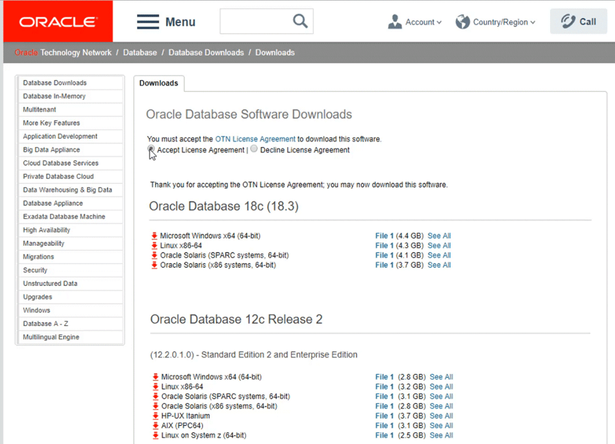This screenshot has width=615, height=444.
Task: Click Downloads breadcrumb at path end
Action: 275,52
